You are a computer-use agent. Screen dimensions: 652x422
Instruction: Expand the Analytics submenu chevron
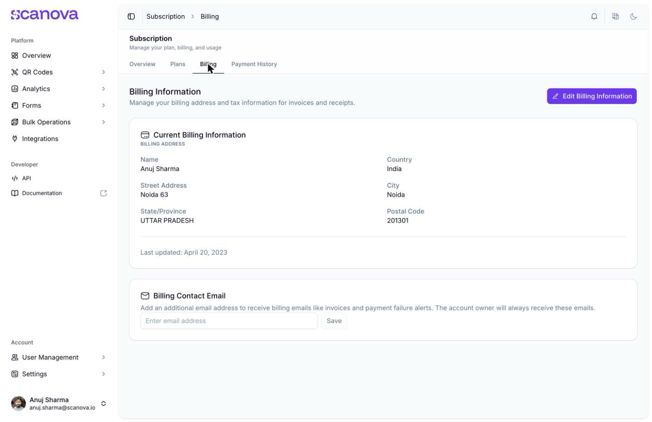(x=103, y=89)
